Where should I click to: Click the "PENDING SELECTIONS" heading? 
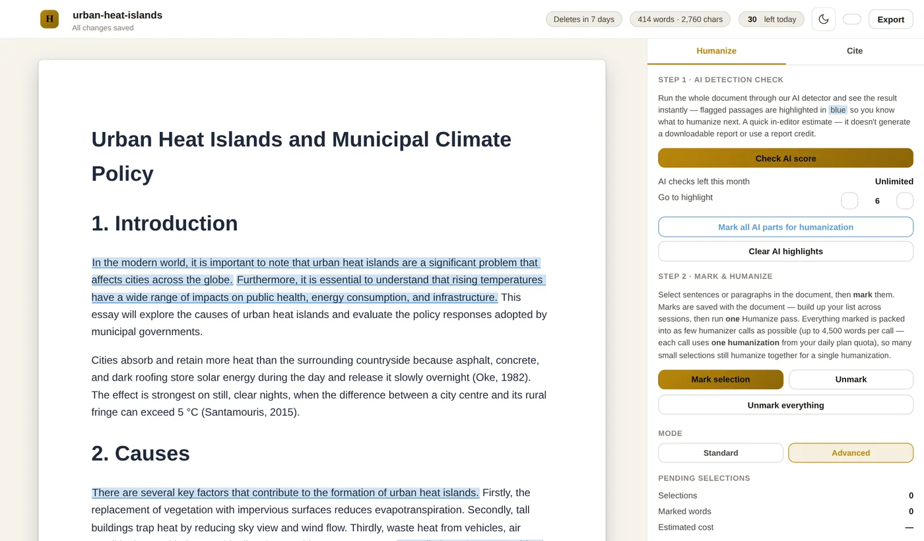[704, 478]
